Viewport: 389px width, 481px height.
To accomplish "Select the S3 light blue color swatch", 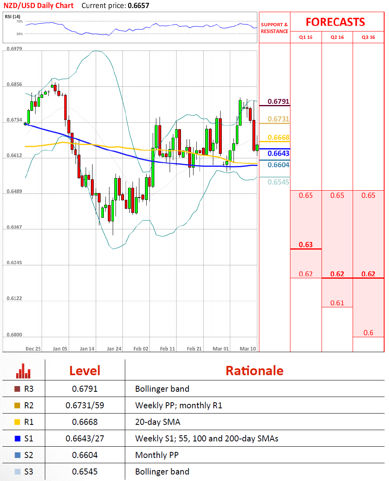I will [x=17, y=471].
